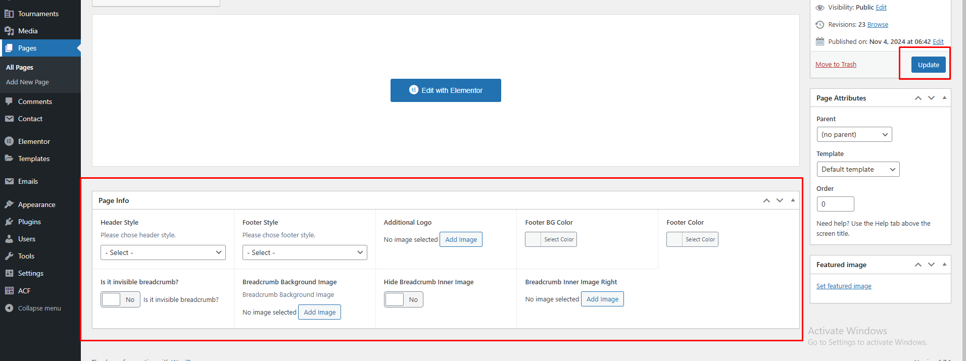Viewport: 966px width, 361px height.
Task: Click Edit with Elementor button
Action: (x=446, y=90)
